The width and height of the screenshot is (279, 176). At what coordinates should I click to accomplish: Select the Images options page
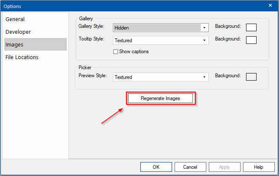point(36,44)
